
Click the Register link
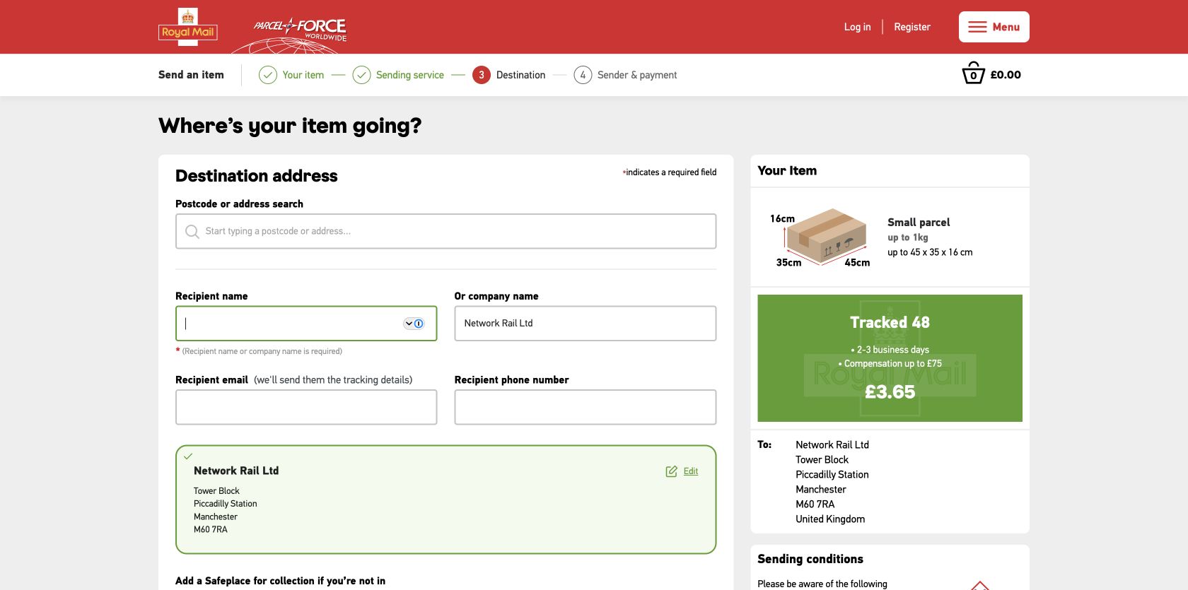tap(912, 27)
